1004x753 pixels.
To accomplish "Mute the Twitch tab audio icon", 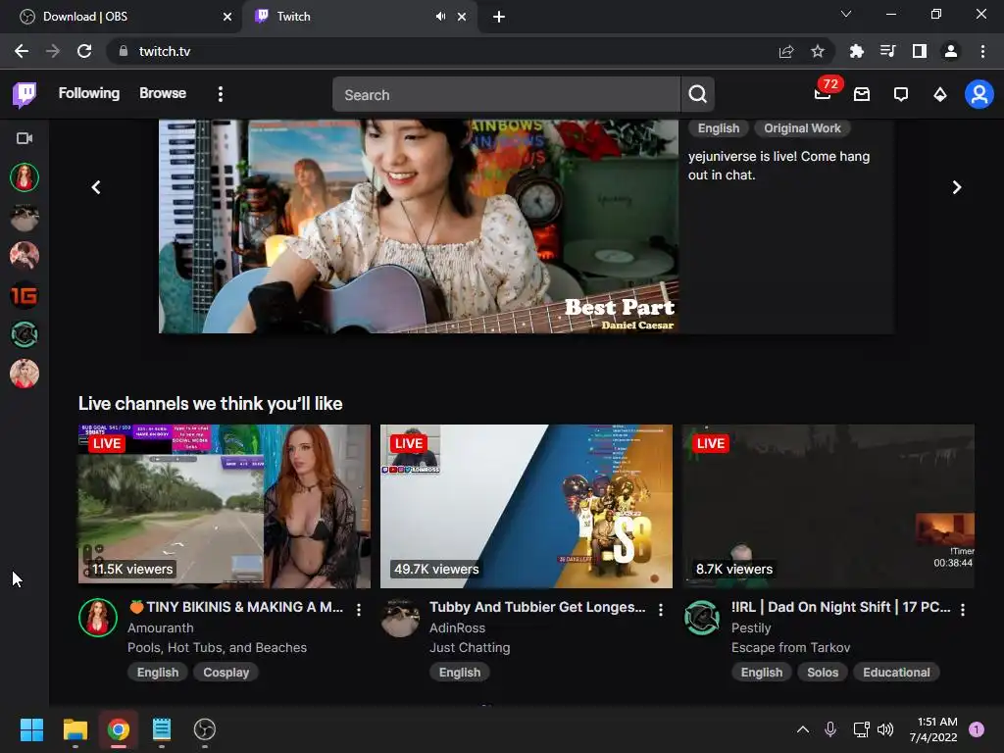I will click(440, 17).
